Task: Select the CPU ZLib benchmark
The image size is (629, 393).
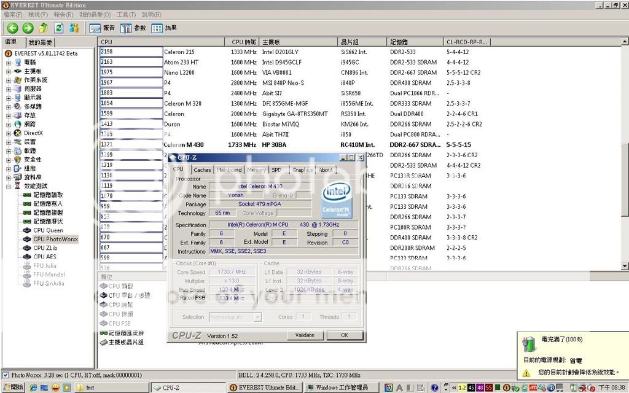Action: tap(45, 248)
